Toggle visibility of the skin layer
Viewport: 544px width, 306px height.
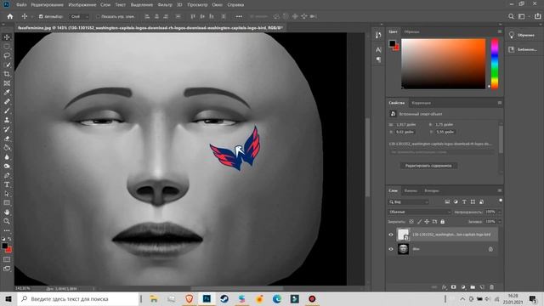point(391,249)
